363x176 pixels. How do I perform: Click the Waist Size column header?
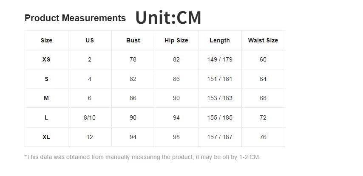click(x=263, y=40)
